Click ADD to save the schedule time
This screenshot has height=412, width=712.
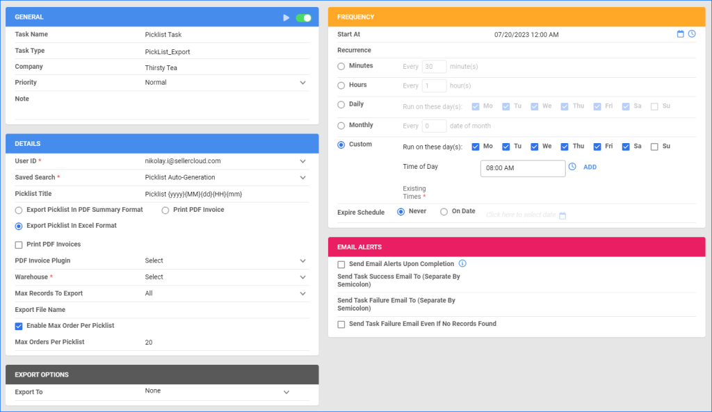point(590,167)
